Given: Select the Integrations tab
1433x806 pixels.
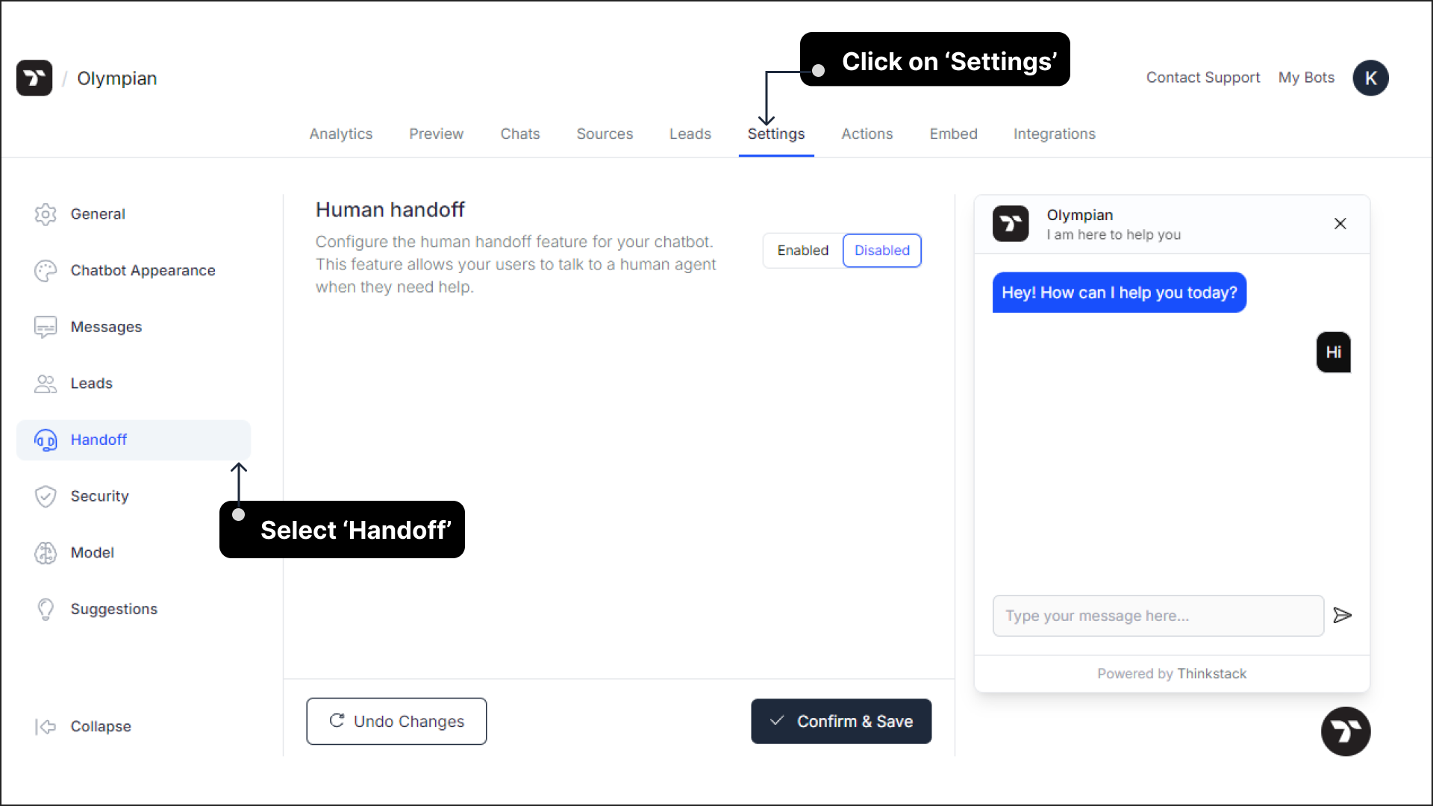Looking at the screenshot, I should click(x=1054, y=134).
